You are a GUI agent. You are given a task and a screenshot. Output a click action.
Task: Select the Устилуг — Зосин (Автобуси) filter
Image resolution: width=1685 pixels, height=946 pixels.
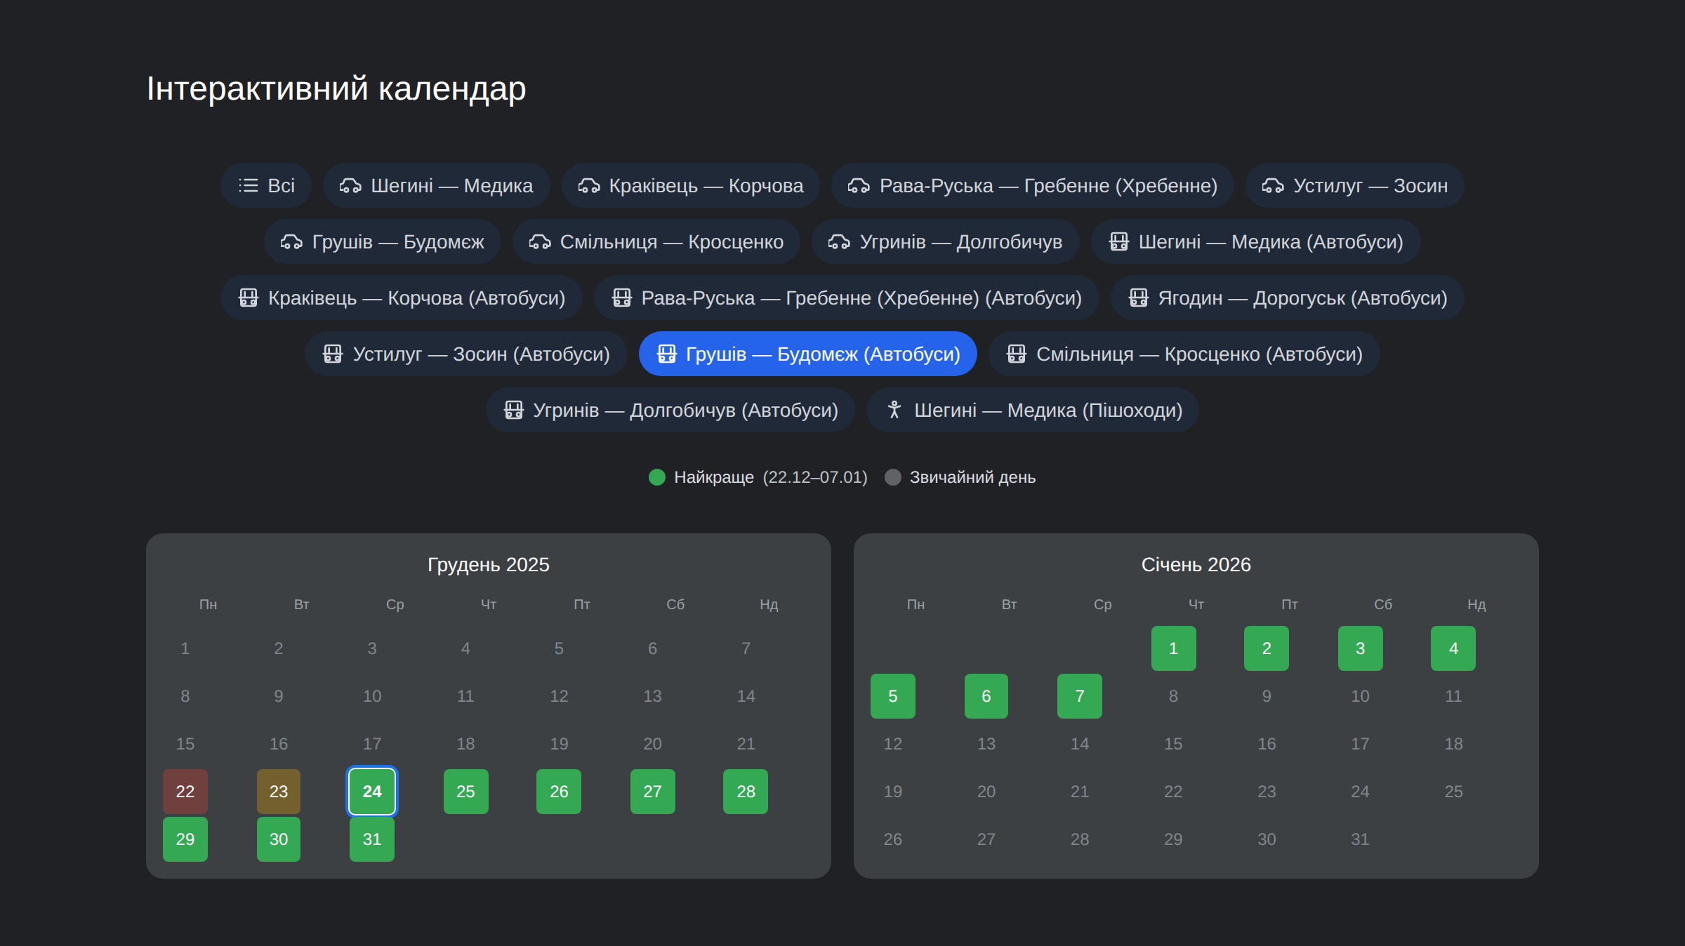coord(465,354)
